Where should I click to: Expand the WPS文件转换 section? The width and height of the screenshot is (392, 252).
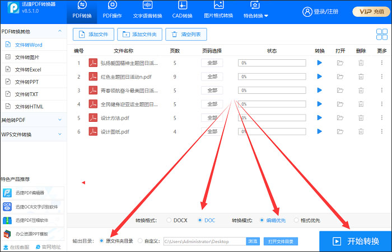(60, 134)
